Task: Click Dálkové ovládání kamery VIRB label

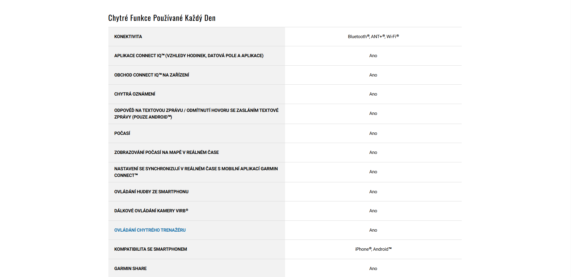Action: pos(151,211)
